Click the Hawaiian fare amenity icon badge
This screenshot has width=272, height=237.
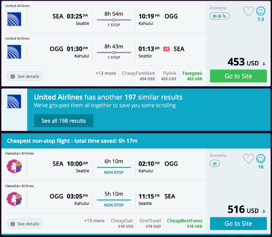(215, 164)
